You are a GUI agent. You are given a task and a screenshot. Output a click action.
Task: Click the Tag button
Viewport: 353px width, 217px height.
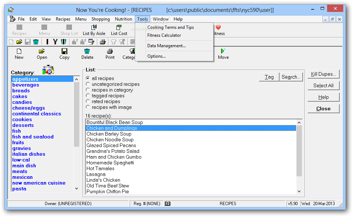(269, 77)
